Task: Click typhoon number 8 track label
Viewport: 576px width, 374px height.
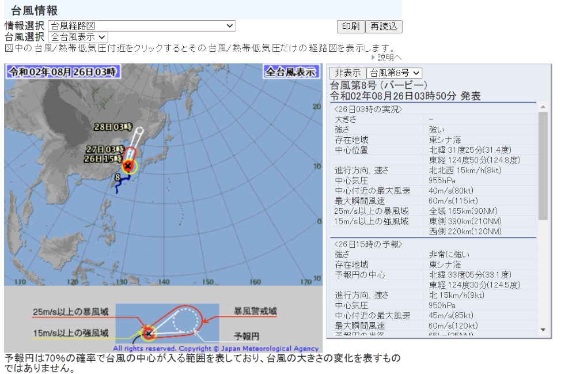Action: [118, 177]
